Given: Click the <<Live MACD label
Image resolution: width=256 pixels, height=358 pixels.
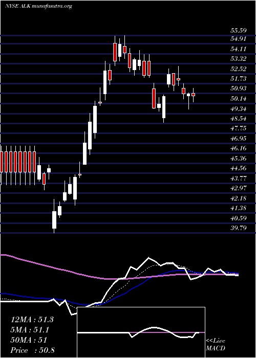Looking at the screenshot, I should click(216, 345).
